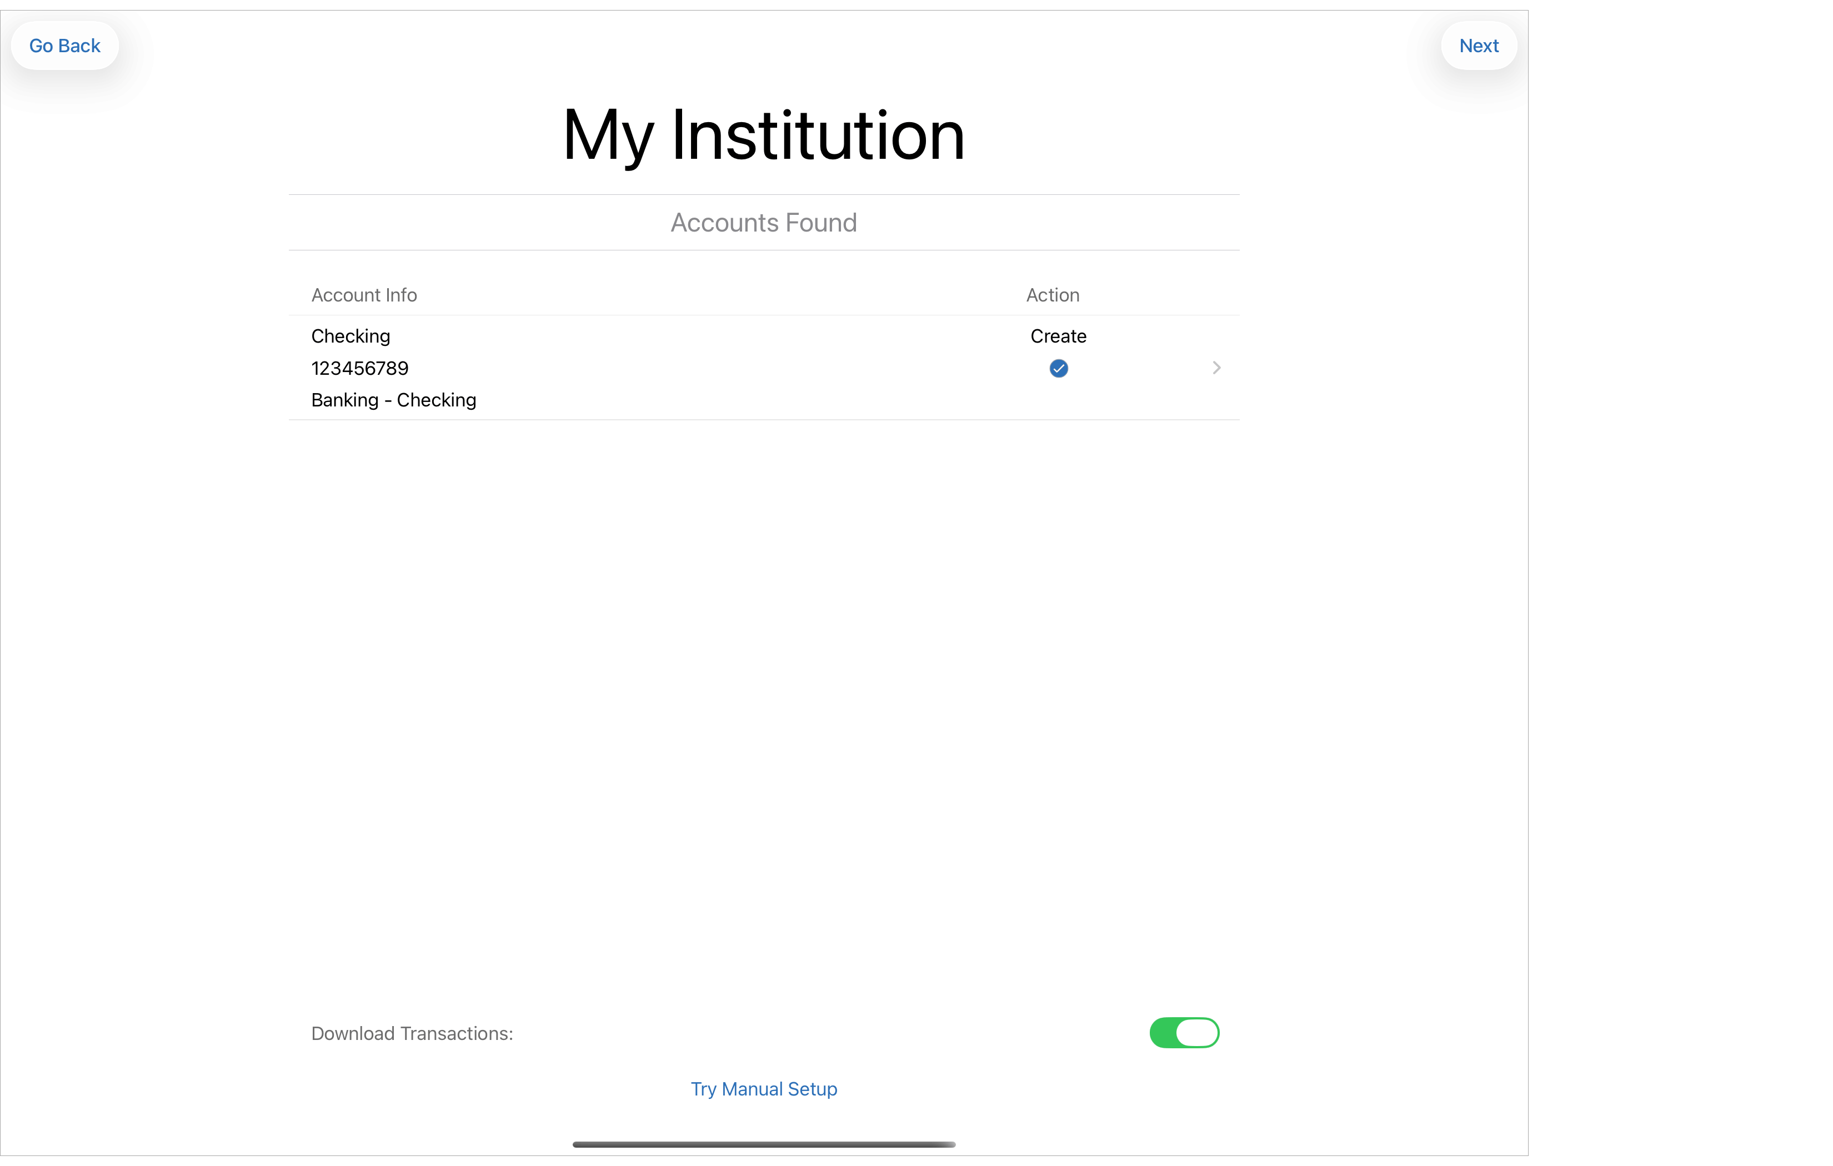Click the Accounts Found section heading
Image resolution: width=1833 pixels, height=1166 pixels.
coord(763,222)
